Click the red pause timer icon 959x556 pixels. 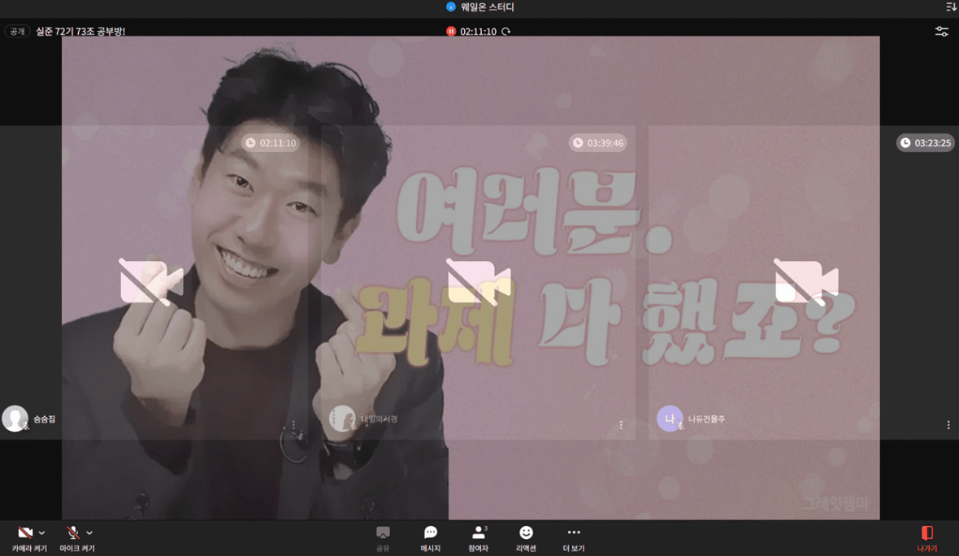(x=451, y=32)
